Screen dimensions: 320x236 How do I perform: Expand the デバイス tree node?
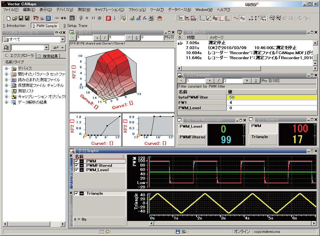[6, 69]
